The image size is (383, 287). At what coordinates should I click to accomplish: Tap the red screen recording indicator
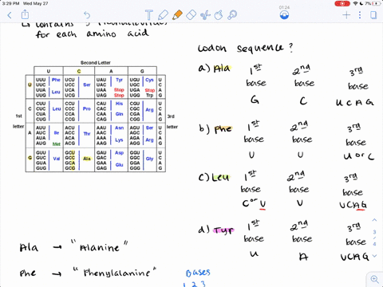pyautogui.click(x=342, y=3)
